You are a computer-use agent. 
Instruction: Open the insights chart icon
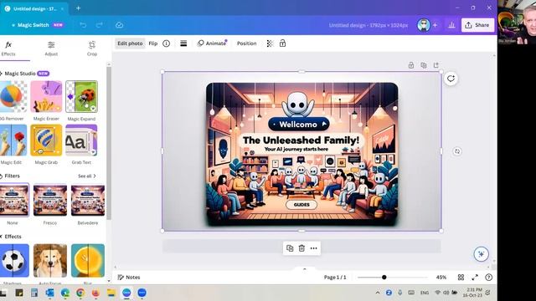pos(451,25)
